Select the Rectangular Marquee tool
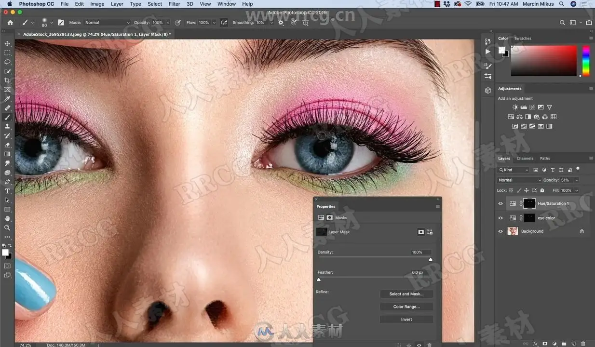 [7, 53]
